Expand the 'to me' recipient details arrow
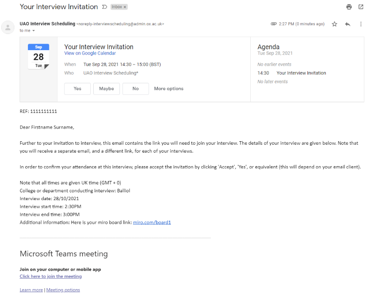 [34, 31]
